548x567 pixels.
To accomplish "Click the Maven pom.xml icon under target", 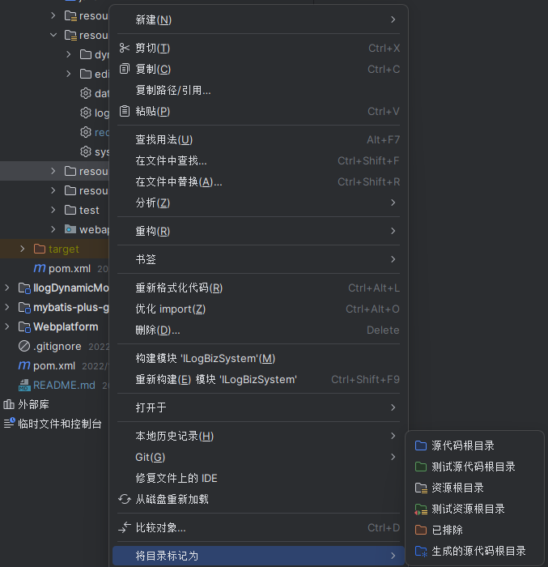I will tap(40, 268).
